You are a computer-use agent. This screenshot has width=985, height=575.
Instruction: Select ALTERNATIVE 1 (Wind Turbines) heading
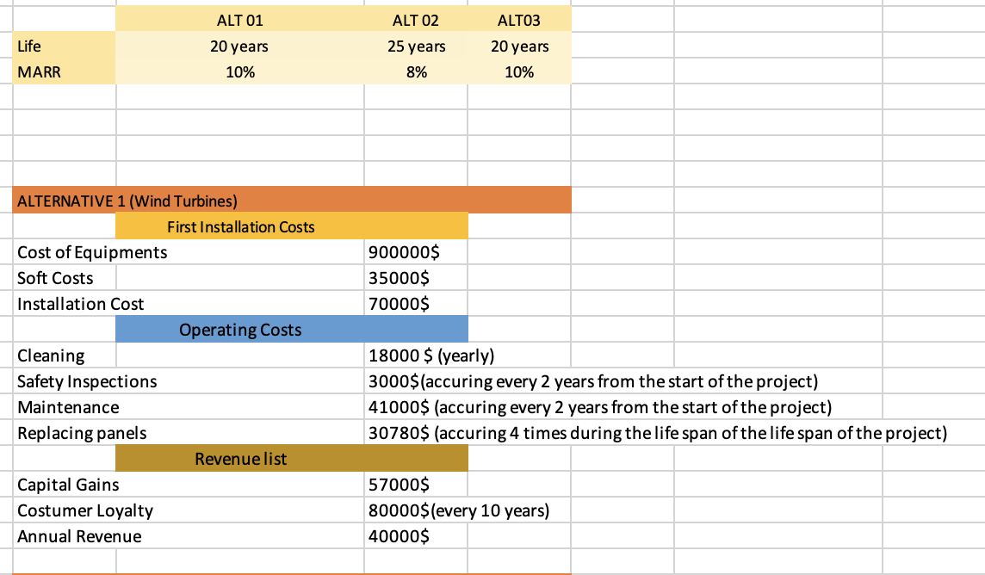click(292, 201)
